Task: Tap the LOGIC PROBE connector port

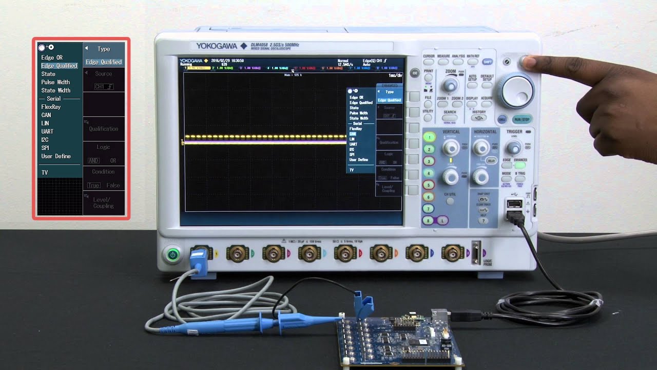Action: 476,254
